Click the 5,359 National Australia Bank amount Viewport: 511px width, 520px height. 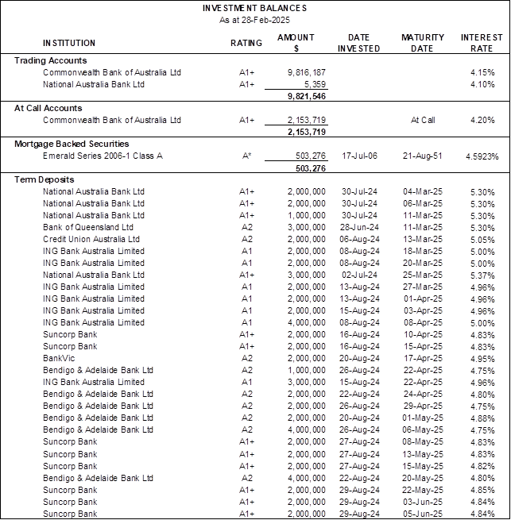coord(315,84)
